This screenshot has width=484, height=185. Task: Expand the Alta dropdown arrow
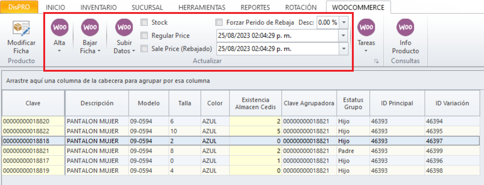click(59, 51)
